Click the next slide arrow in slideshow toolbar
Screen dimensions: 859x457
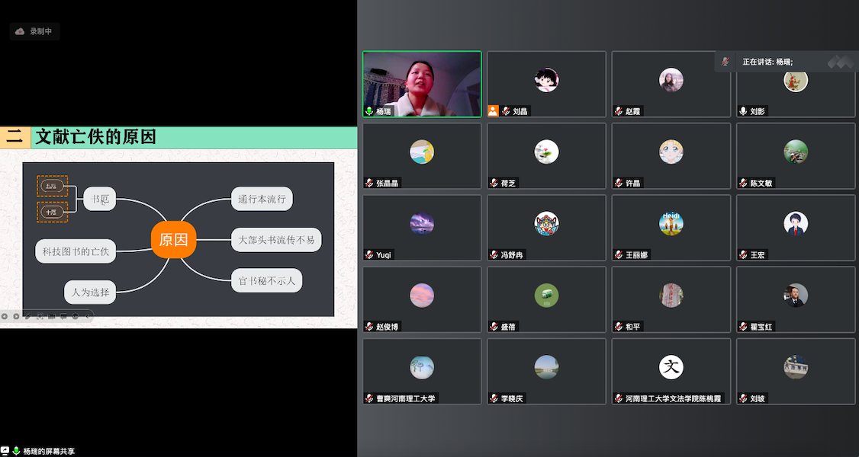click(x=16, y=316)
